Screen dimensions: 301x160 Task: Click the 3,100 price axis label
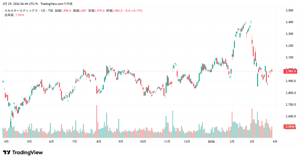[290, 57]
